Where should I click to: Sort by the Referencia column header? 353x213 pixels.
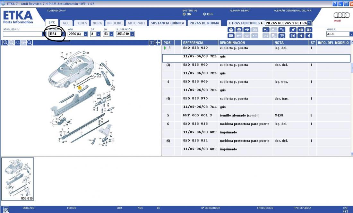[x=200, y=43]
